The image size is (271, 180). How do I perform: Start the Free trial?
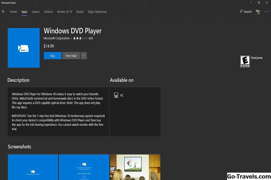tap(71, 56)
